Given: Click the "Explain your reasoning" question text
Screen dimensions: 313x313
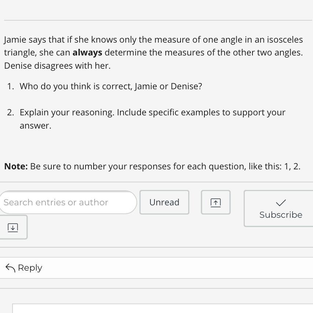Looking at the screenshot, I should (66, 112).
